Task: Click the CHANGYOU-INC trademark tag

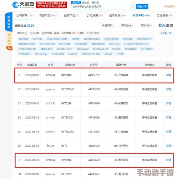Action: point(91,54)
